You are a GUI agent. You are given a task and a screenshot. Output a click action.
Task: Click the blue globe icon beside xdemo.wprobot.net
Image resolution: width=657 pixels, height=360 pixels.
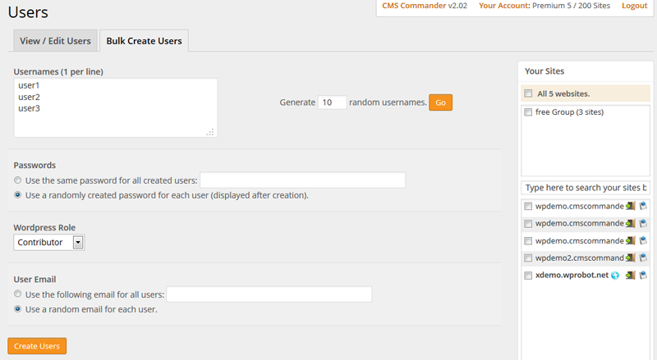(x=614, y=276)
